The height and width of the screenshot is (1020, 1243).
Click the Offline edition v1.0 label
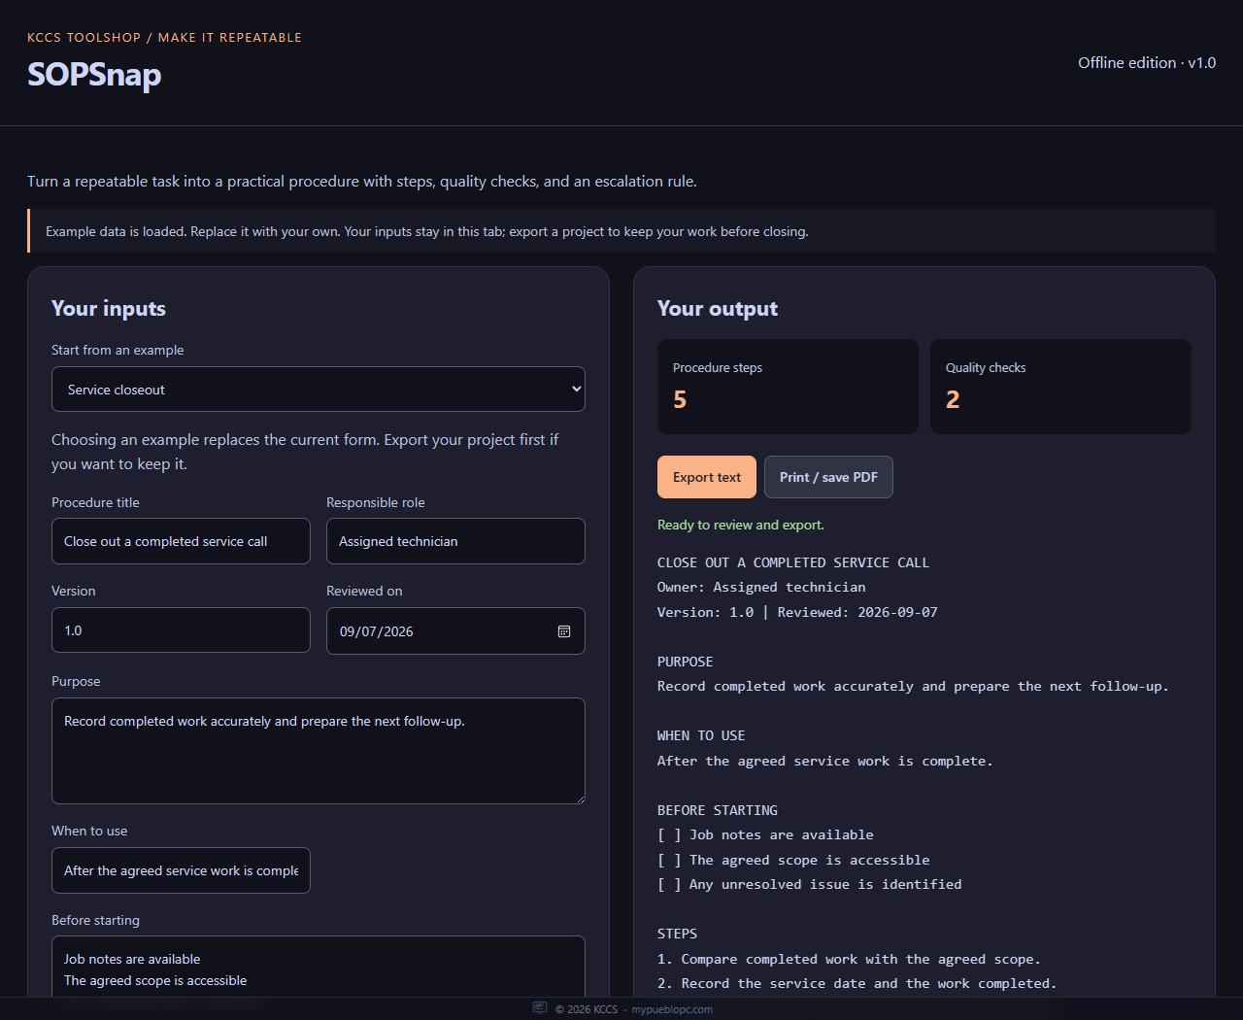pos(1147,62)
